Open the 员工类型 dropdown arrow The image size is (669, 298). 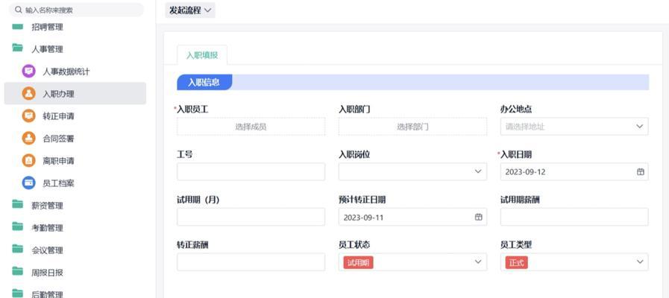pos(640,261)
